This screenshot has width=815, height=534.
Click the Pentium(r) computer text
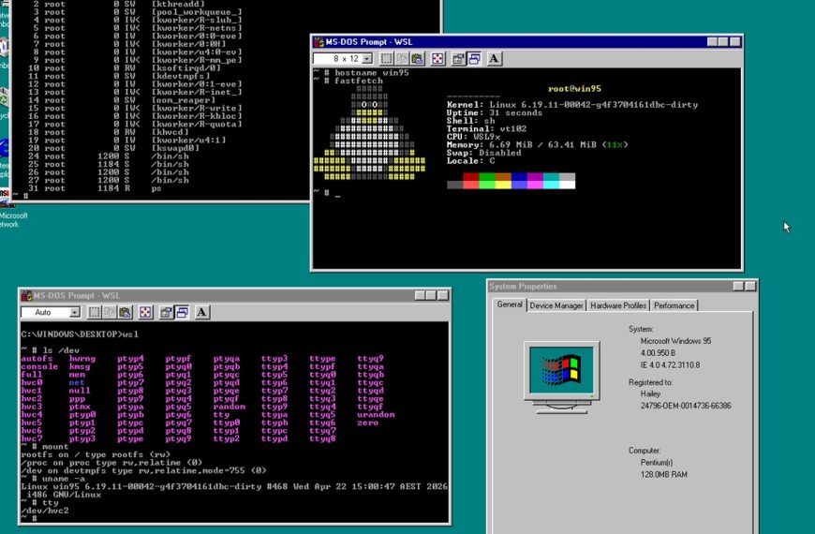(657, 462)
